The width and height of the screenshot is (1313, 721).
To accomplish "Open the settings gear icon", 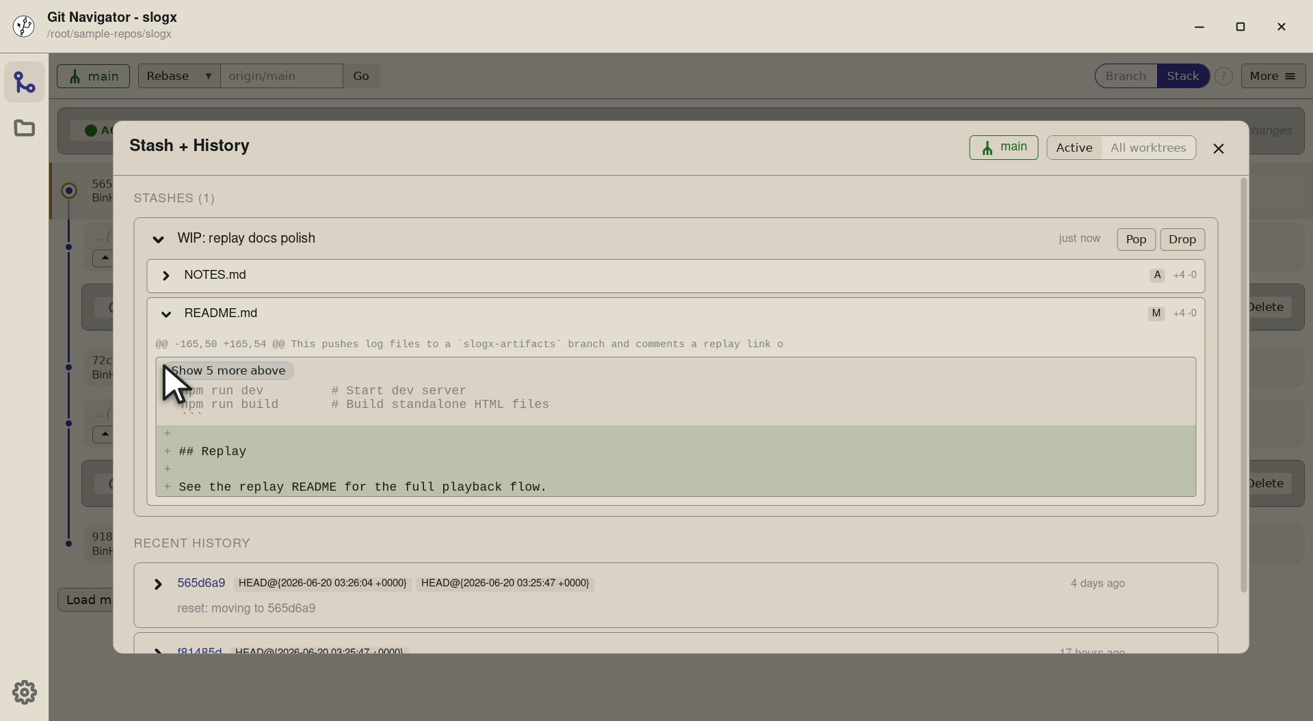I will pos(25,692).
